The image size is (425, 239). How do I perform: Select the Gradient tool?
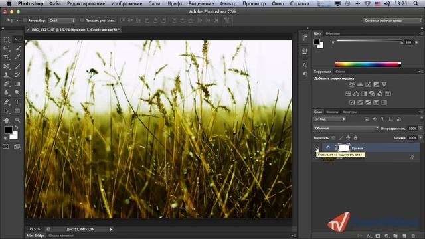pos(17,84)
